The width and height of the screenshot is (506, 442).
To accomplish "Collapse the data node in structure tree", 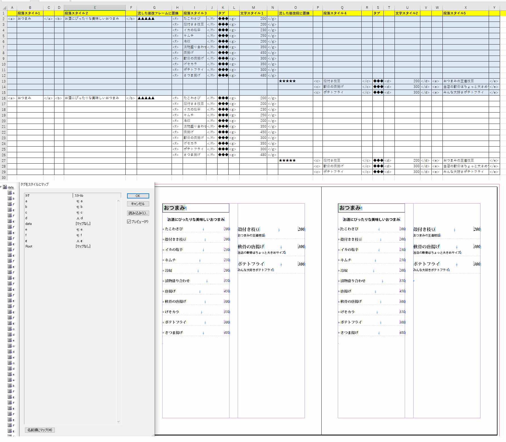I will coord(1,187).
